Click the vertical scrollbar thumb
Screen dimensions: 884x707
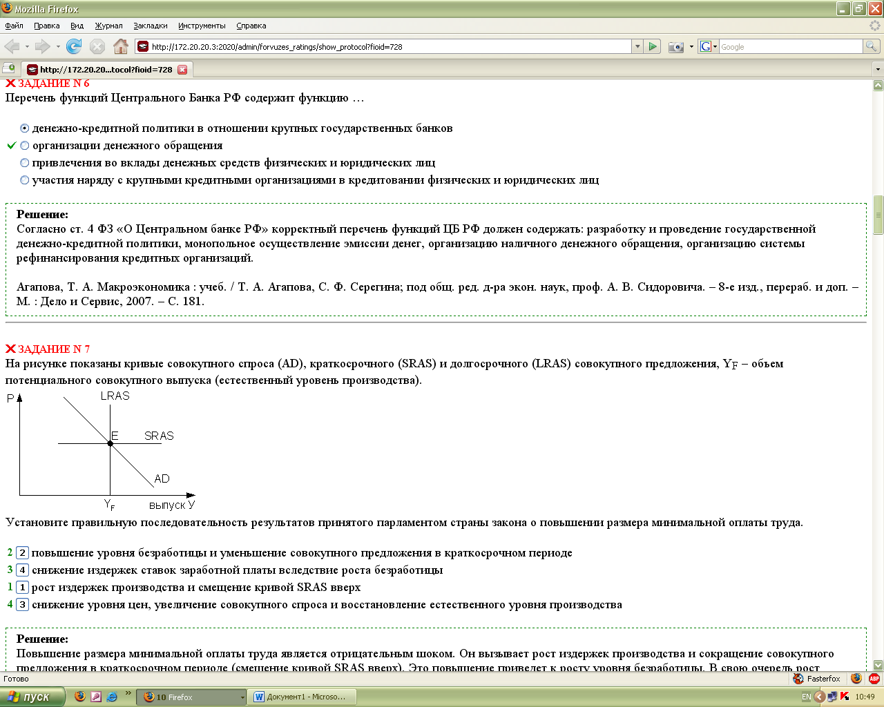tap(878, 215)
